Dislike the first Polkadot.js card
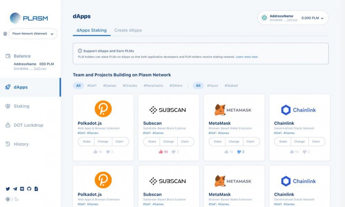The height and width of the screenshot is (207, 345). (x=110, y=152)
